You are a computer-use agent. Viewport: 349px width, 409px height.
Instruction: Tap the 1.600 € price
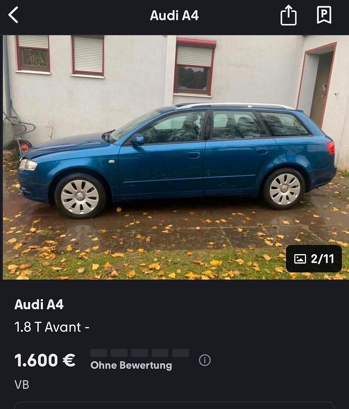45,360
